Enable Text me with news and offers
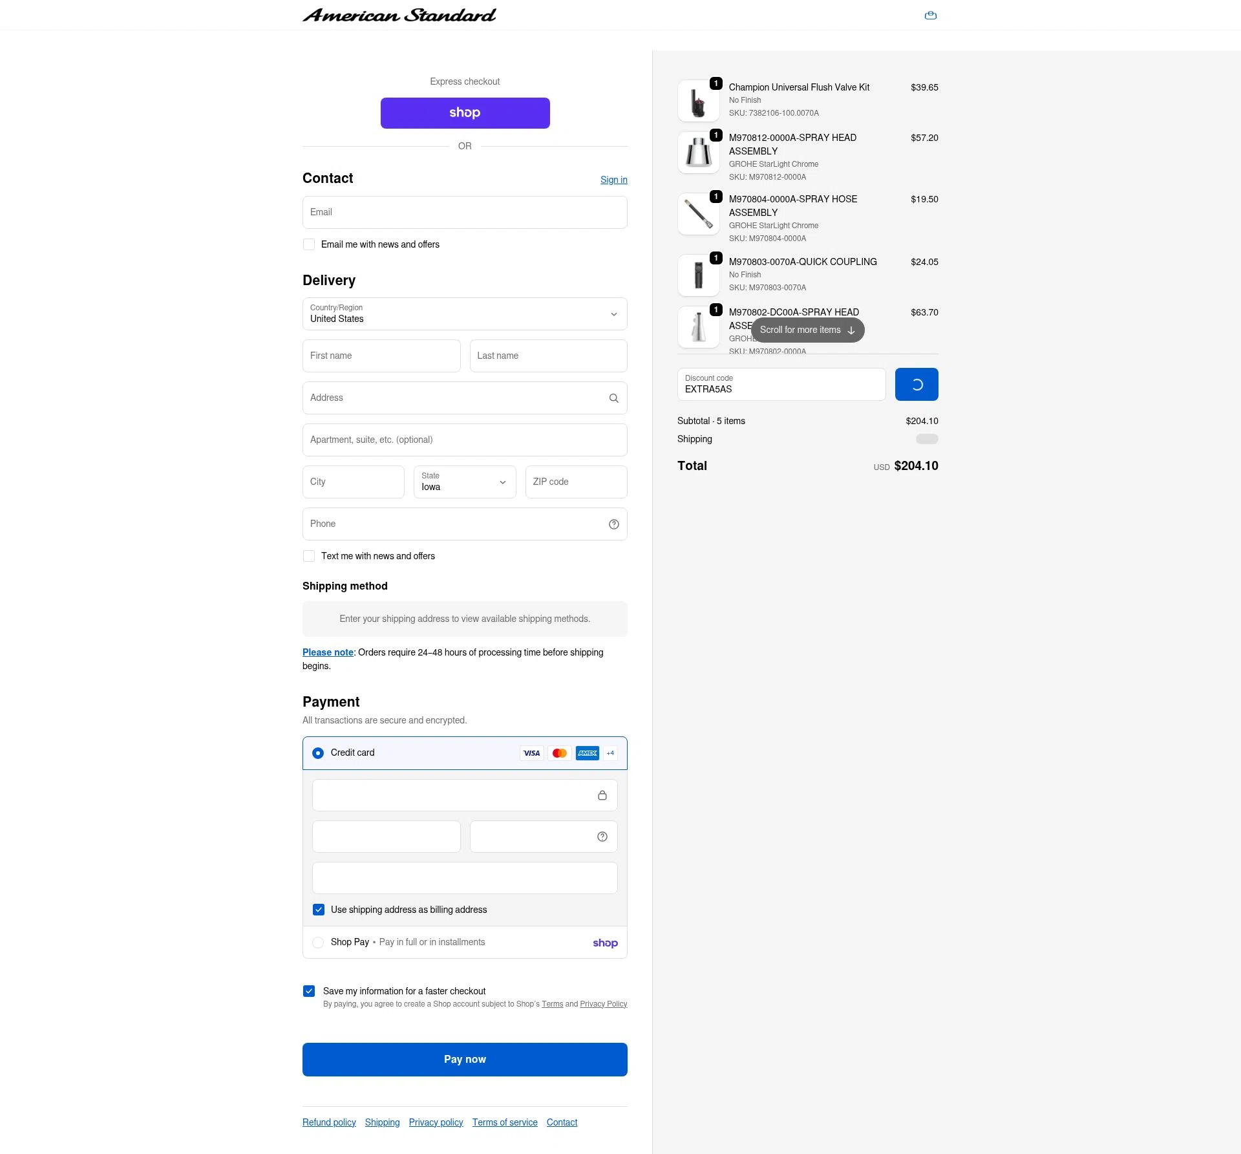 (309, 556)
